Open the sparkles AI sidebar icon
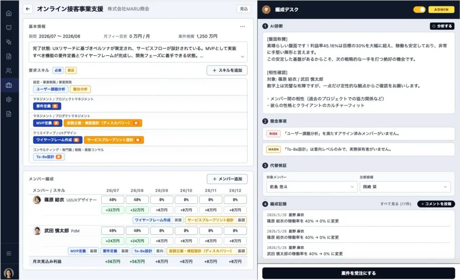Image resolution: width=460 pixels, height=280 pixels. click(9, 42)
